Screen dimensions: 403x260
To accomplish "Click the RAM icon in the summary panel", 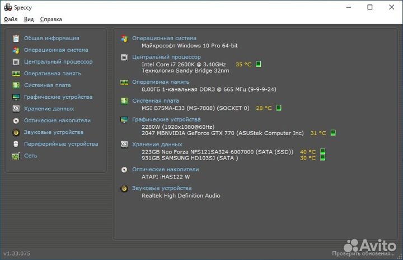I will (x=124, y=82).
